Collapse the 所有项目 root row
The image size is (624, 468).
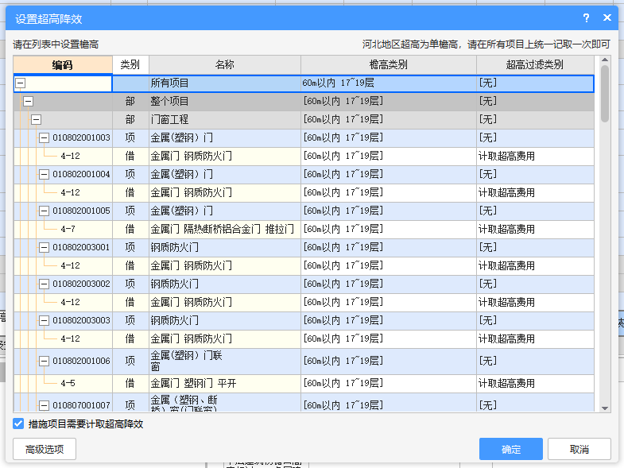tap(21, 83)
